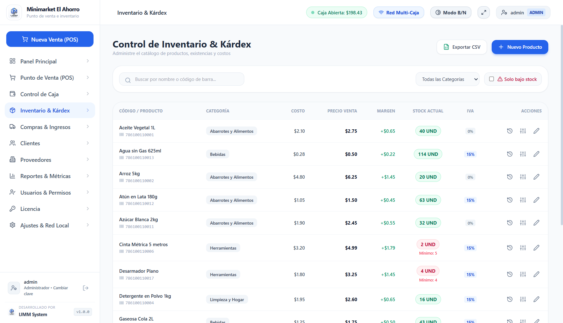Go to Clientes in sidebar
563x323 pixels.
tap(50, 143)
